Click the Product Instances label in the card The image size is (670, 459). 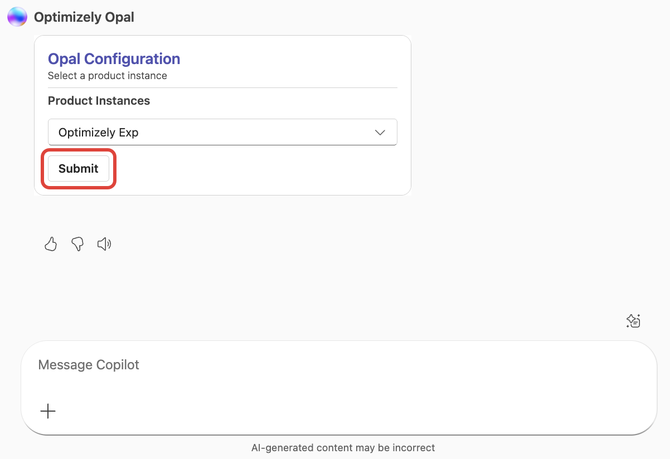coord(99,101)
